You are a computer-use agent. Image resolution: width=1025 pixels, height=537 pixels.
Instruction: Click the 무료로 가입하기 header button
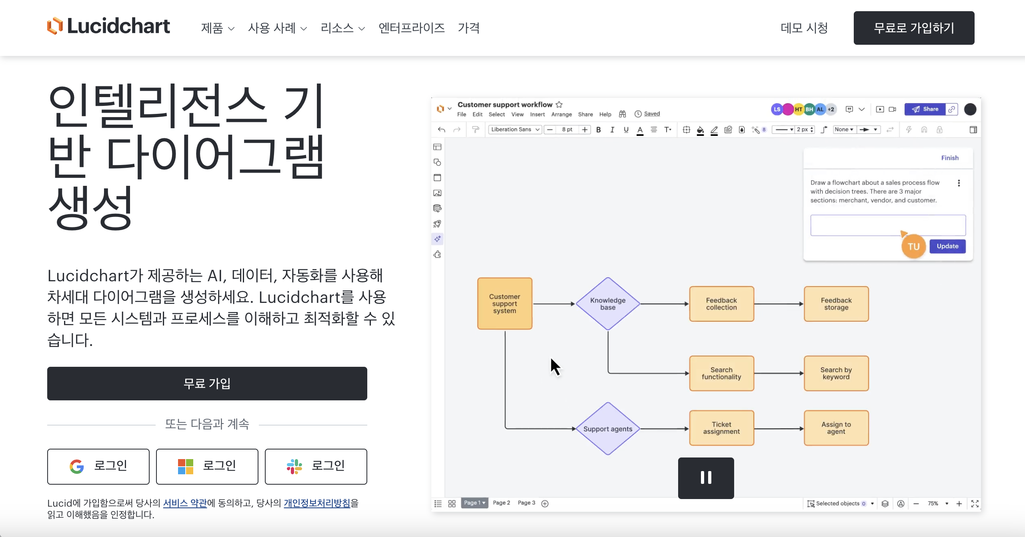pos(914,28)
